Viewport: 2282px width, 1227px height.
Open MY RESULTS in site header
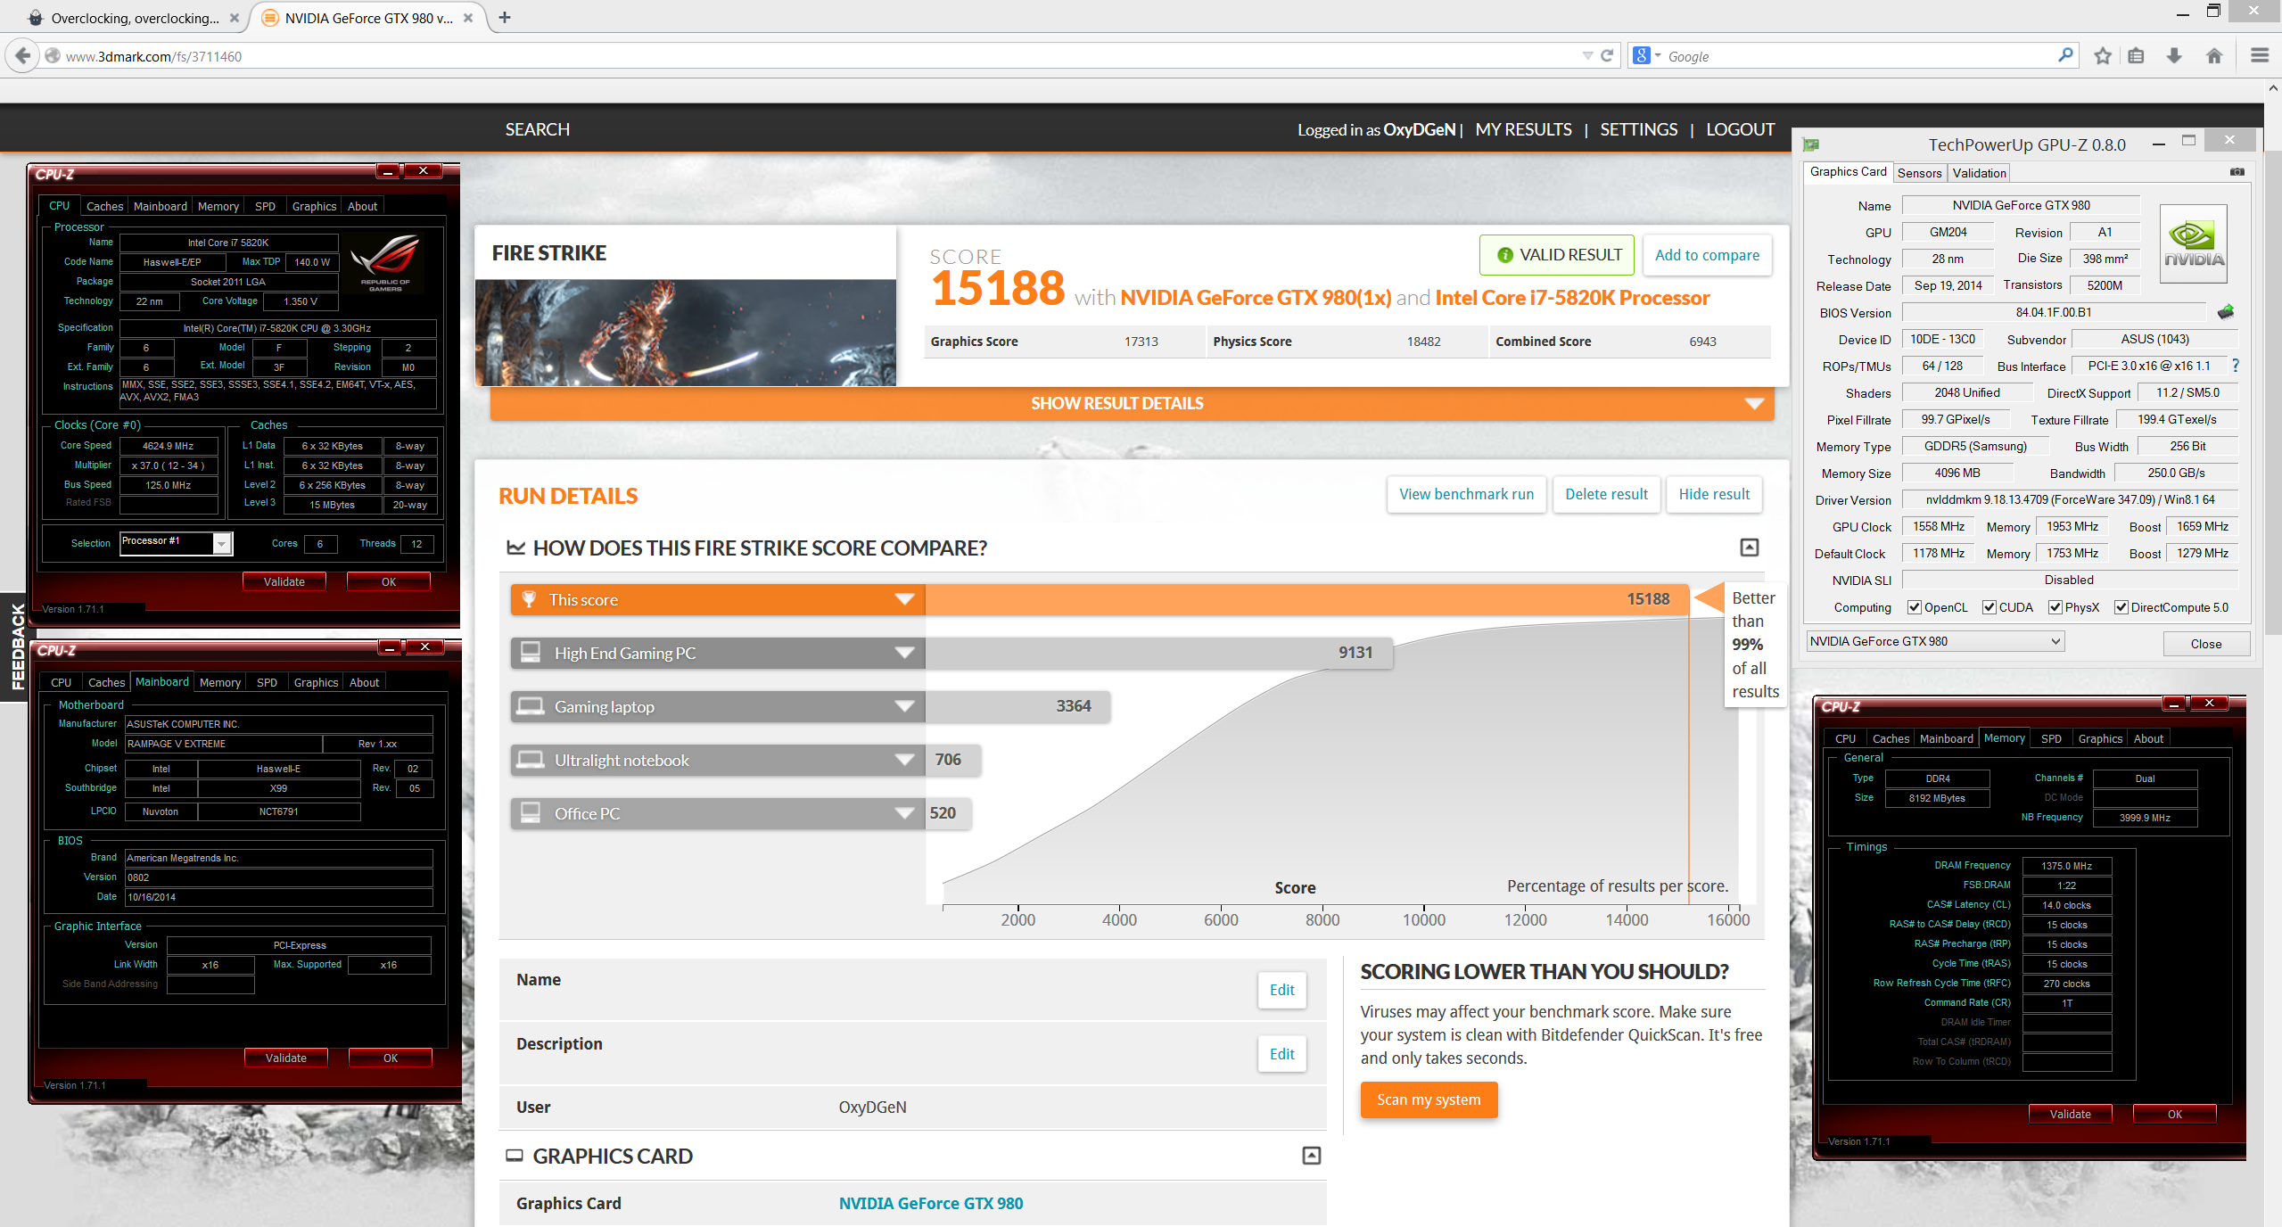1523,129
